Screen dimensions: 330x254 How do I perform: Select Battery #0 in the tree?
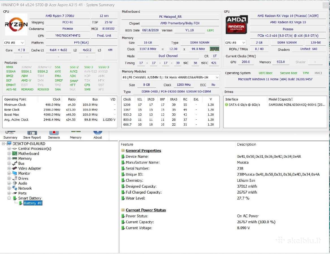[x=33, y=203]
